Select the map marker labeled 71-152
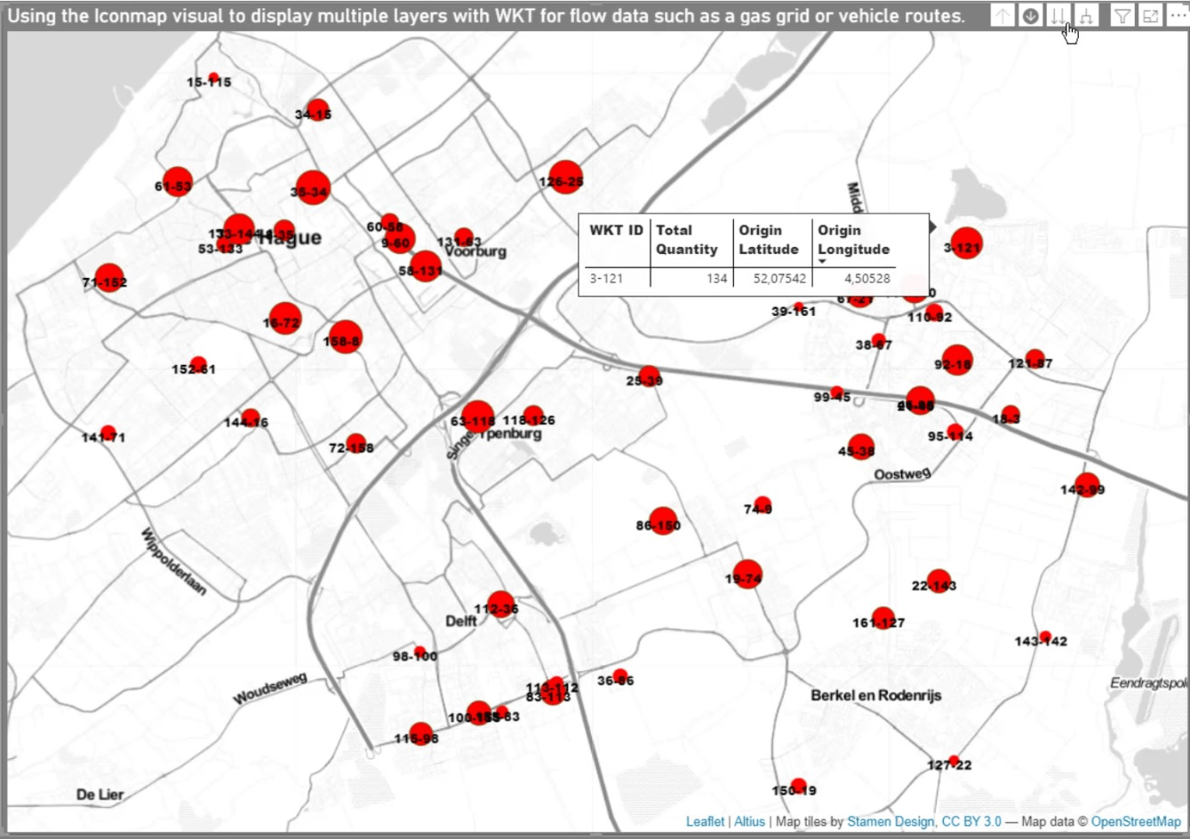This screenshot has height=839, width=1190. tap(108, 279)
